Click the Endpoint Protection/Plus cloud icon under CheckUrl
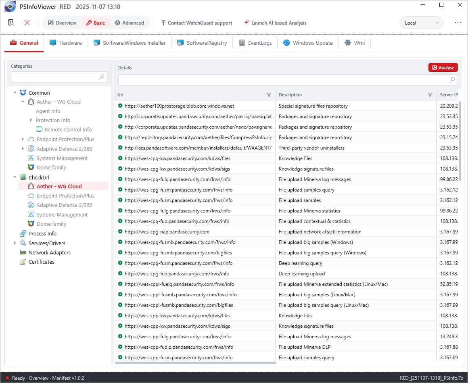Image resolution: width=468 pixels, height=383 pixels. point(31,196)
